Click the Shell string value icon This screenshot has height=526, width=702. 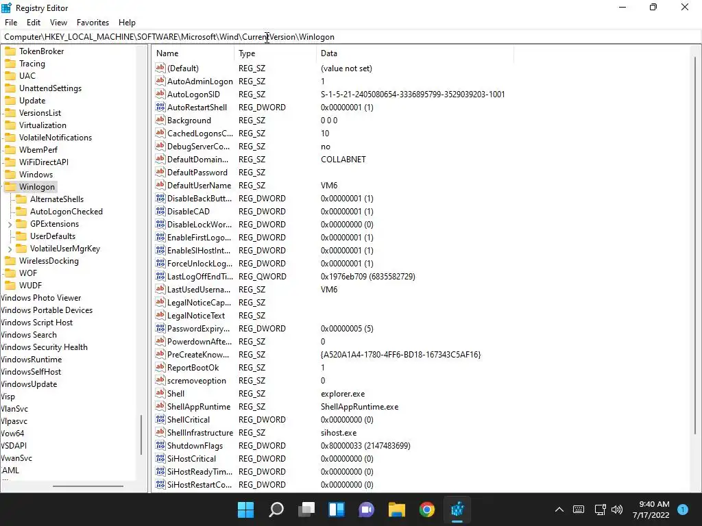click(x=160, y=393)
